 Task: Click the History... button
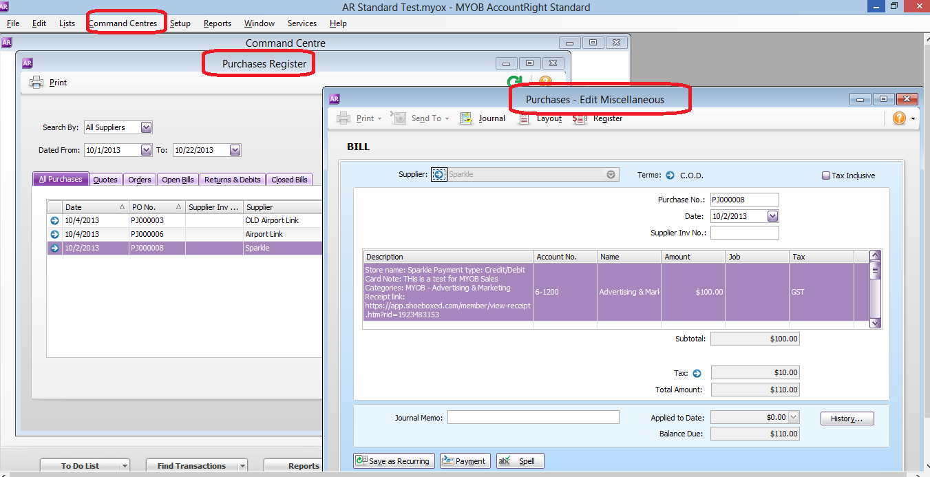tap(847, 418)
